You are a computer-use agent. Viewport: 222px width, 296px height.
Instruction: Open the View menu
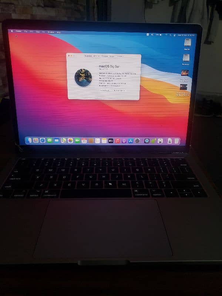(x=38, y=32)
